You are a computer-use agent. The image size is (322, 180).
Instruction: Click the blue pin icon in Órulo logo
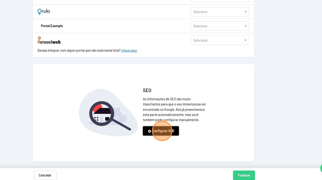click(40, 12)
